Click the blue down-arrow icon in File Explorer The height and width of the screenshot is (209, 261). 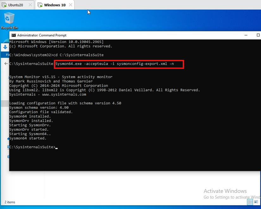coord(5,47)
